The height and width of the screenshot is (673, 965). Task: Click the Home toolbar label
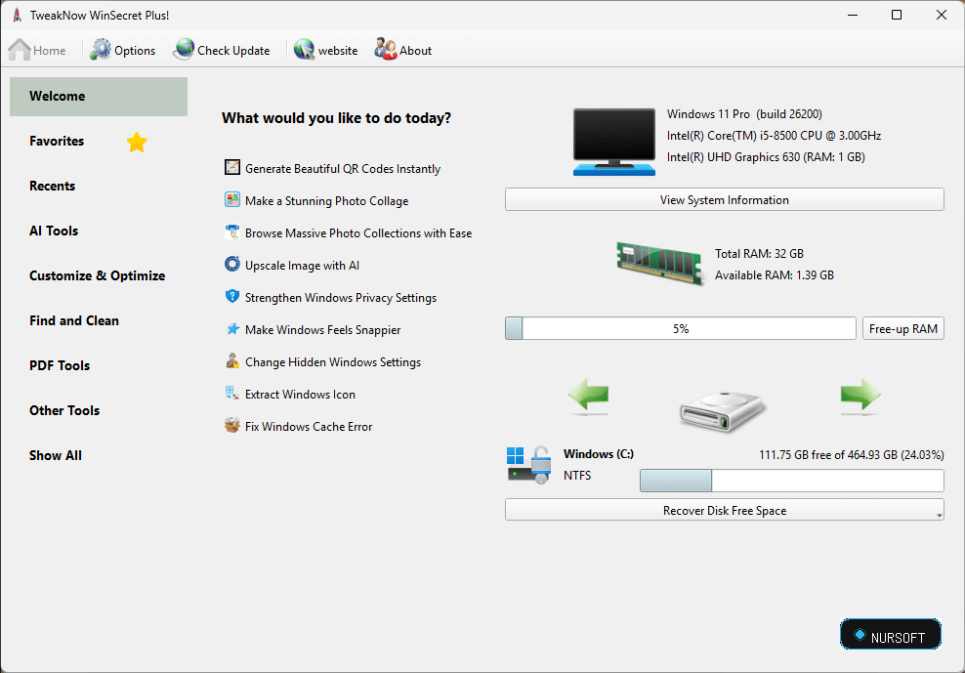49,51
